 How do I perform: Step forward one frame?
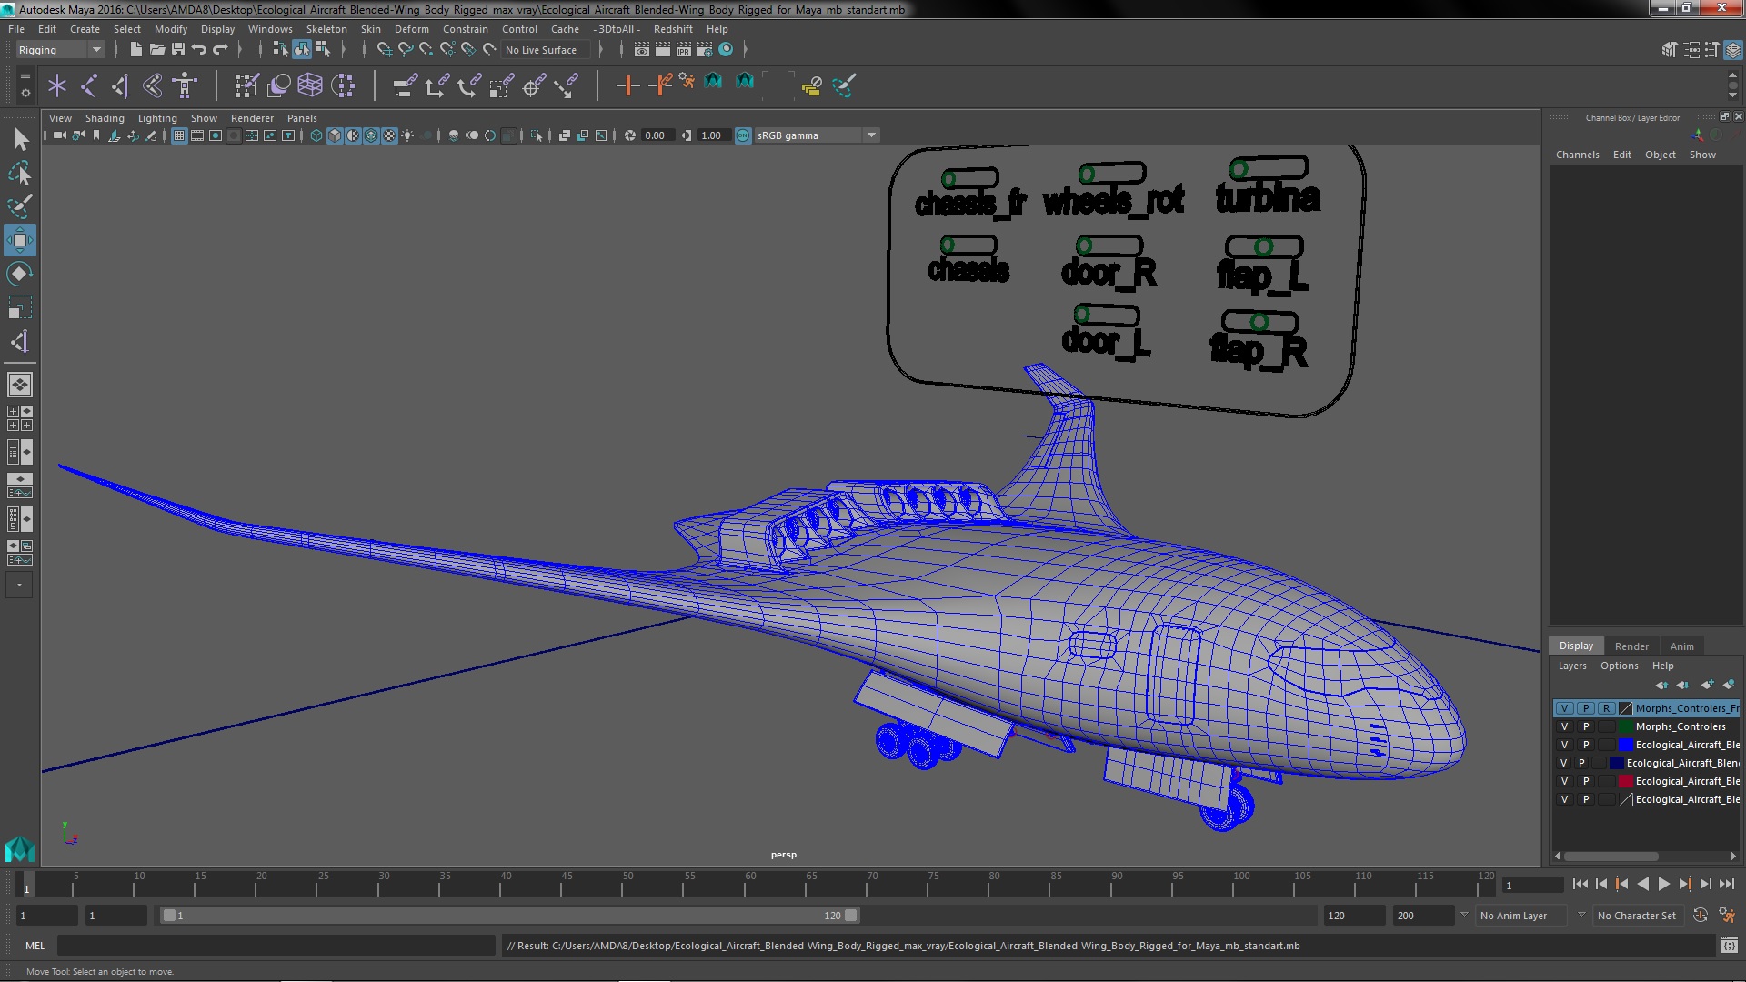(1705, 884)
